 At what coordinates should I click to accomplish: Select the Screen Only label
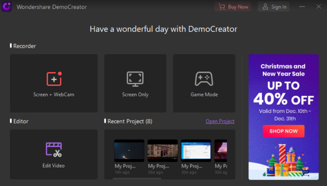click(135, 94)
